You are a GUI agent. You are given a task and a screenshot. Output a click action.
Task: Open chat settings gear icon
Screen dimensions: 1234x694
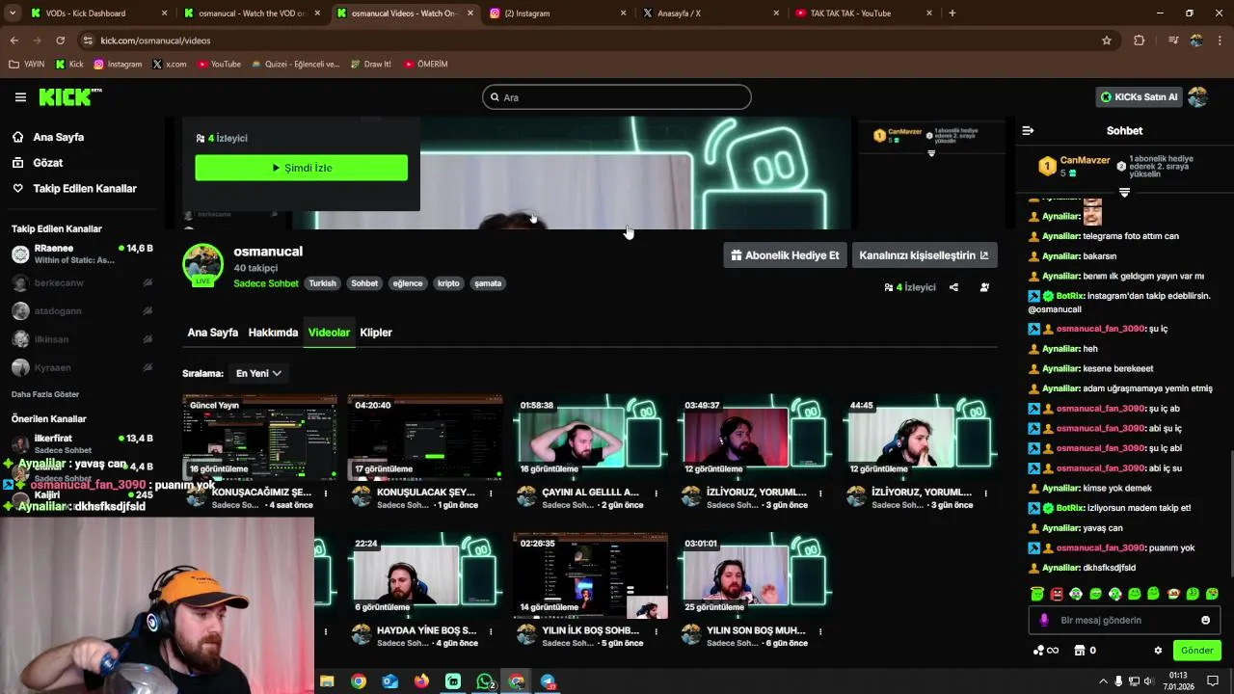click(x=1158, y=651)
